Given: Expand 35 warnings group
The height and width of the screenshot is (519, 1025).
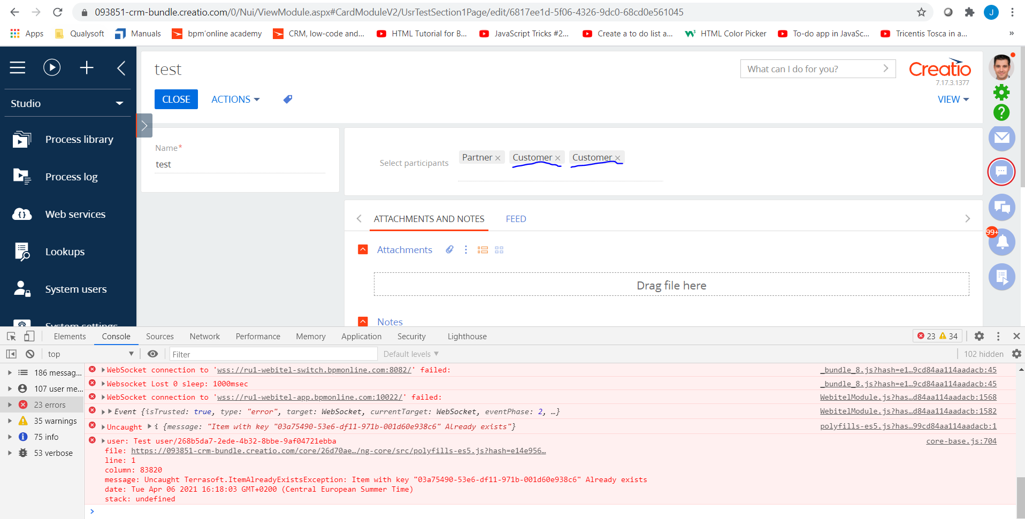Looking at the screenshot, I should [x=10, y=421].
